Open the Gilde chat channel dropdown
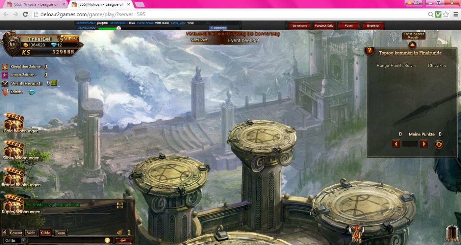Image resolution: width=461 pixels, height=245 pixels. tap(23, 241)
